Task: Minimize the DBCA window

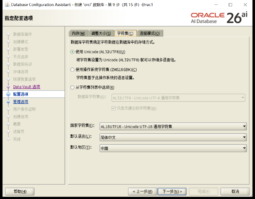Action: click(216, 5)
